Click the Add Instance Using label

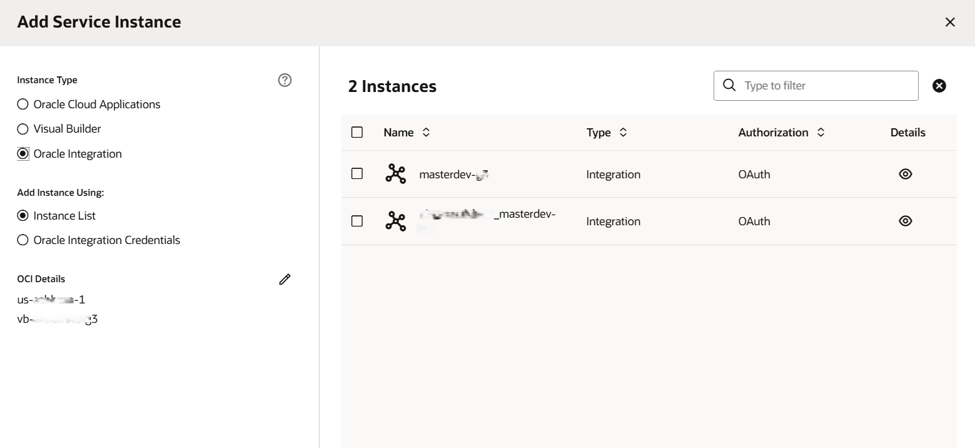[x=61, y=193]
